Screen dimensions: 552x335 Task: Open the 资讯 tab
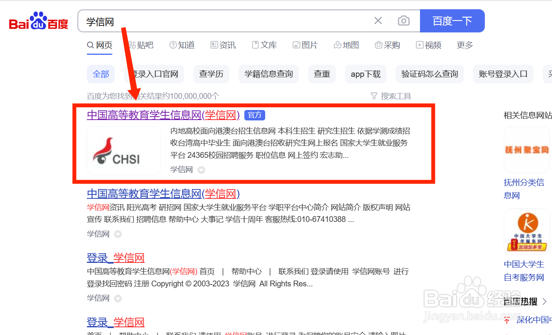click(x=223, y=45)
